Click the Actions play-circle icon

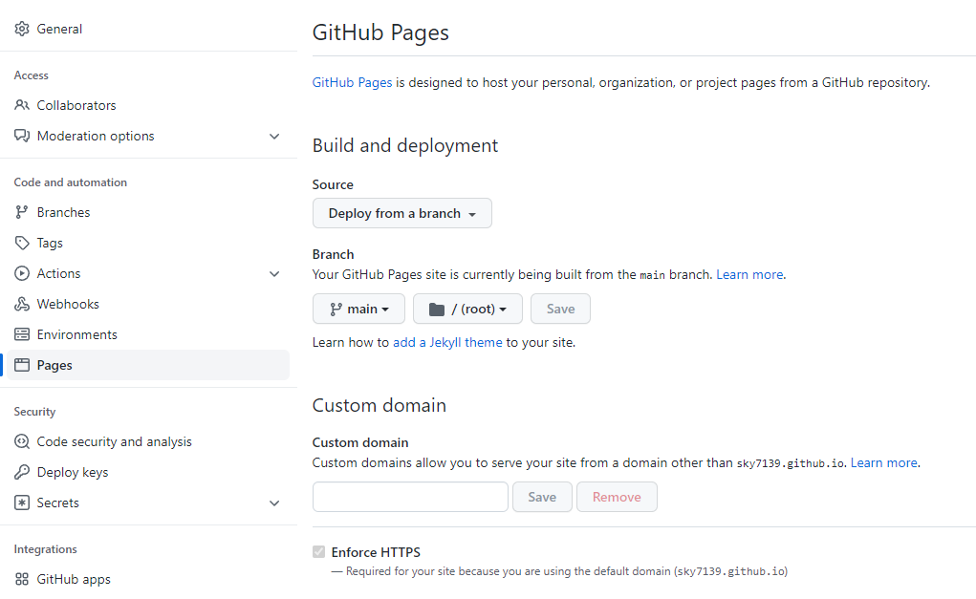click(x=22, y=273)
